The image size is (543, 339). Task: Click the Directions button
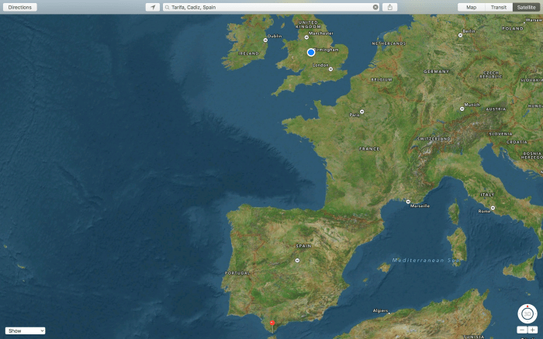coord(20,7)
